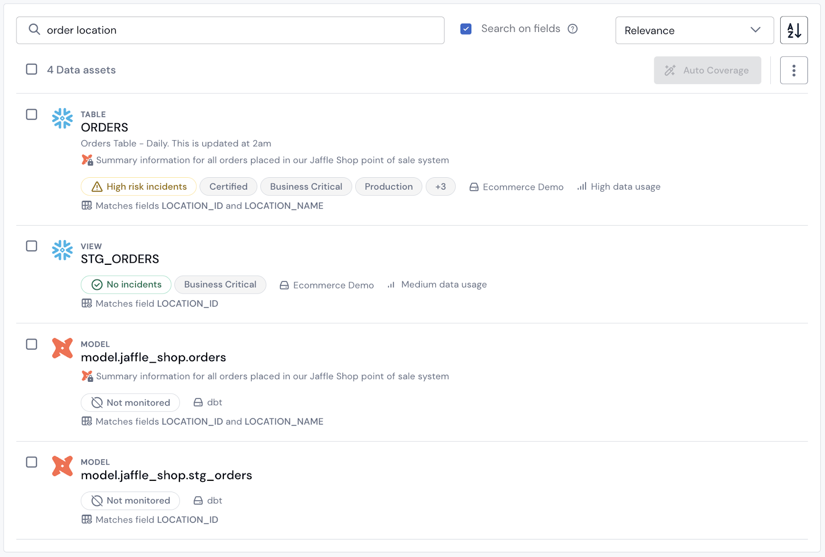
Task: Uncheck the Search on fields checkbox
Action: (x=466, y=29)
